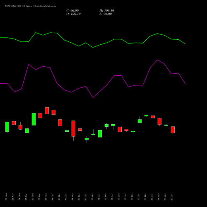Click the green candlestick for 20 Nov

coord(7,127)
